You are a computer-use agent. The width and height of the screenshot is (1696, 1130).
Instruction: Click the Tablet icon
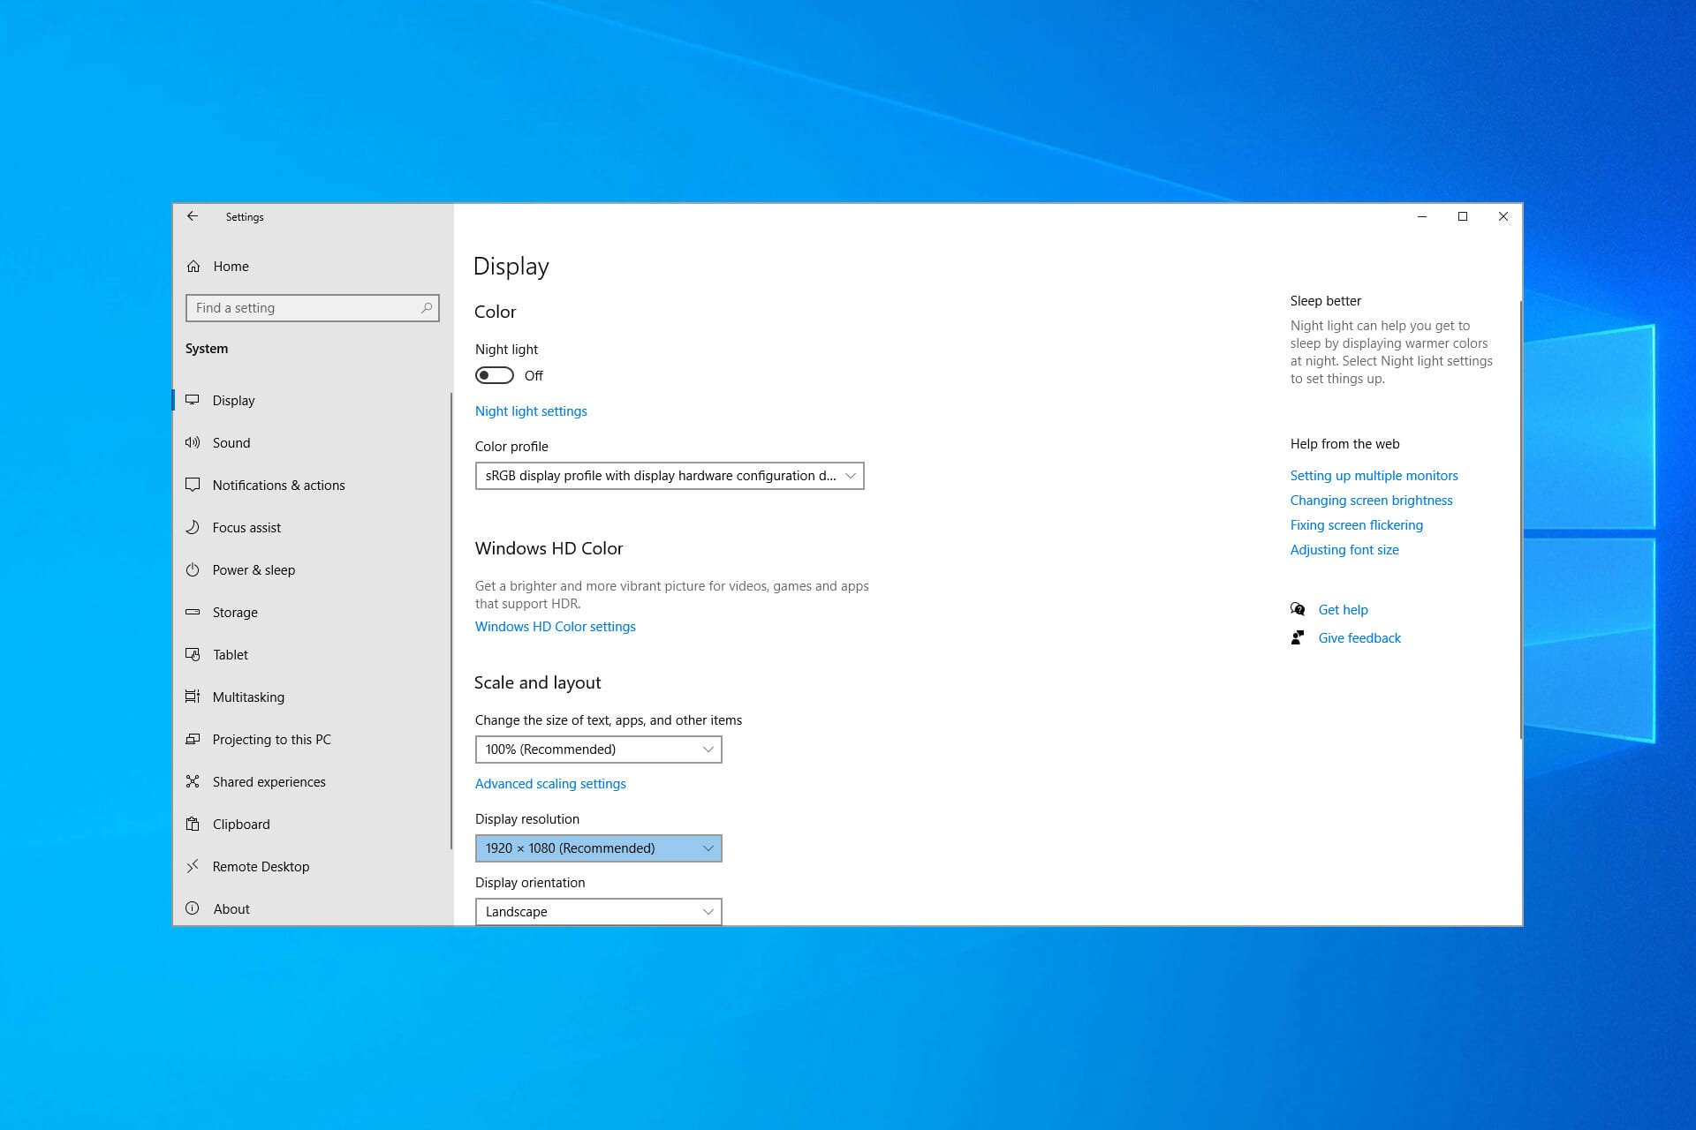click(193, 654)
